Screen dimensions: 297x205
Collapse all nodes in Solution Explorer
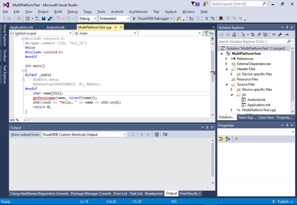[x=258, y=34]
